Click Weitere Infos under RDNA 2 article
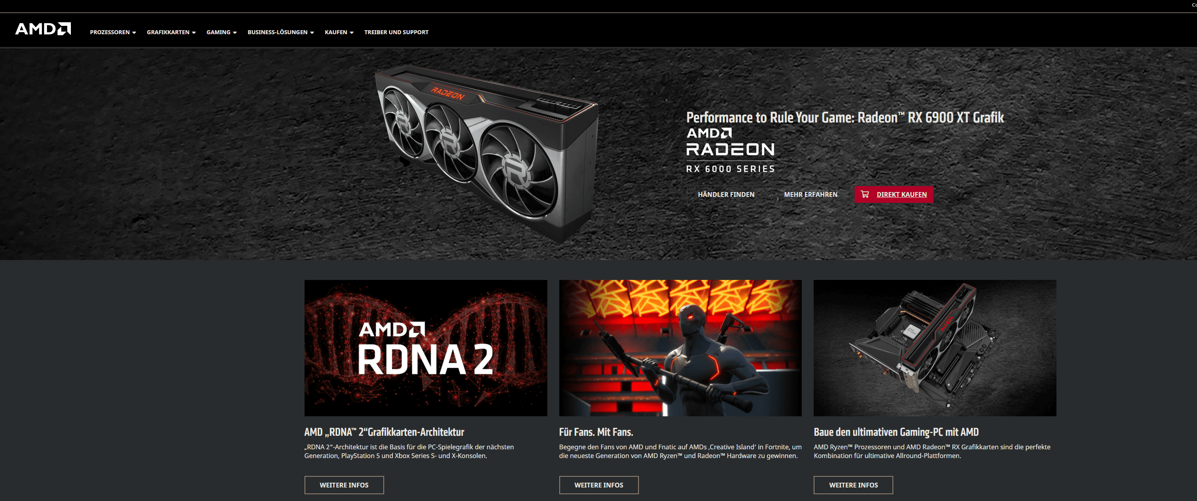 pyautogui.click(x=344, y=485)
